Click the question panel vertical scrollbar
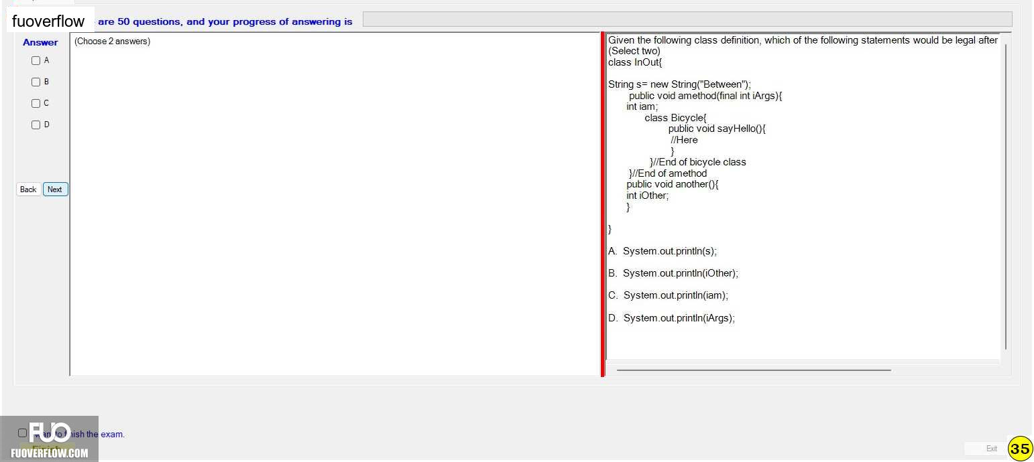 (x=1005, y=196)
